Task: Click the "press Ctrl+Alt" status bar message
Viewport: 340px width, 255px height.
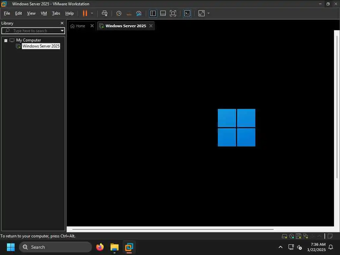Action: pyautogui.click(x=38, y=236)
